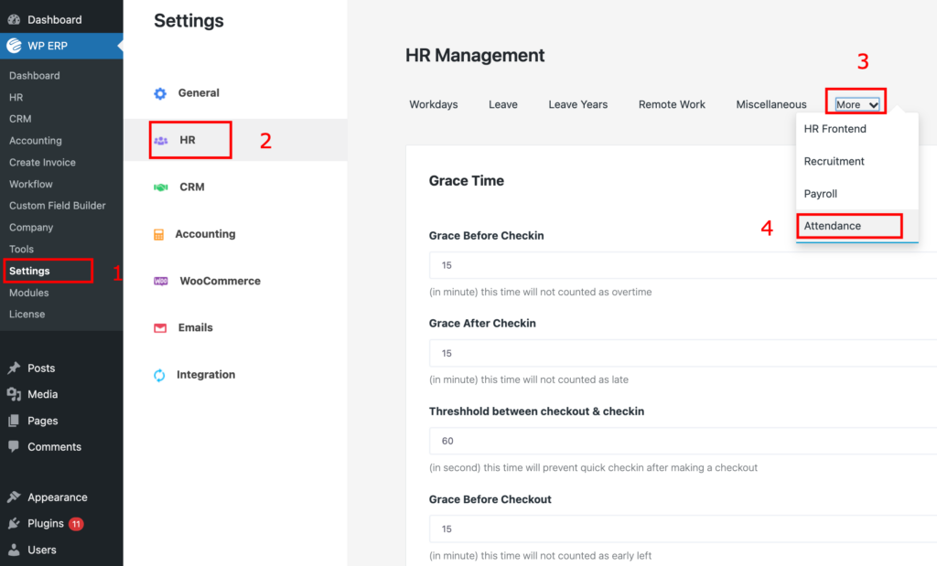The image size is (937, 566).
Task: Open Accounting settings section
Action: click(x=205, y=234)
